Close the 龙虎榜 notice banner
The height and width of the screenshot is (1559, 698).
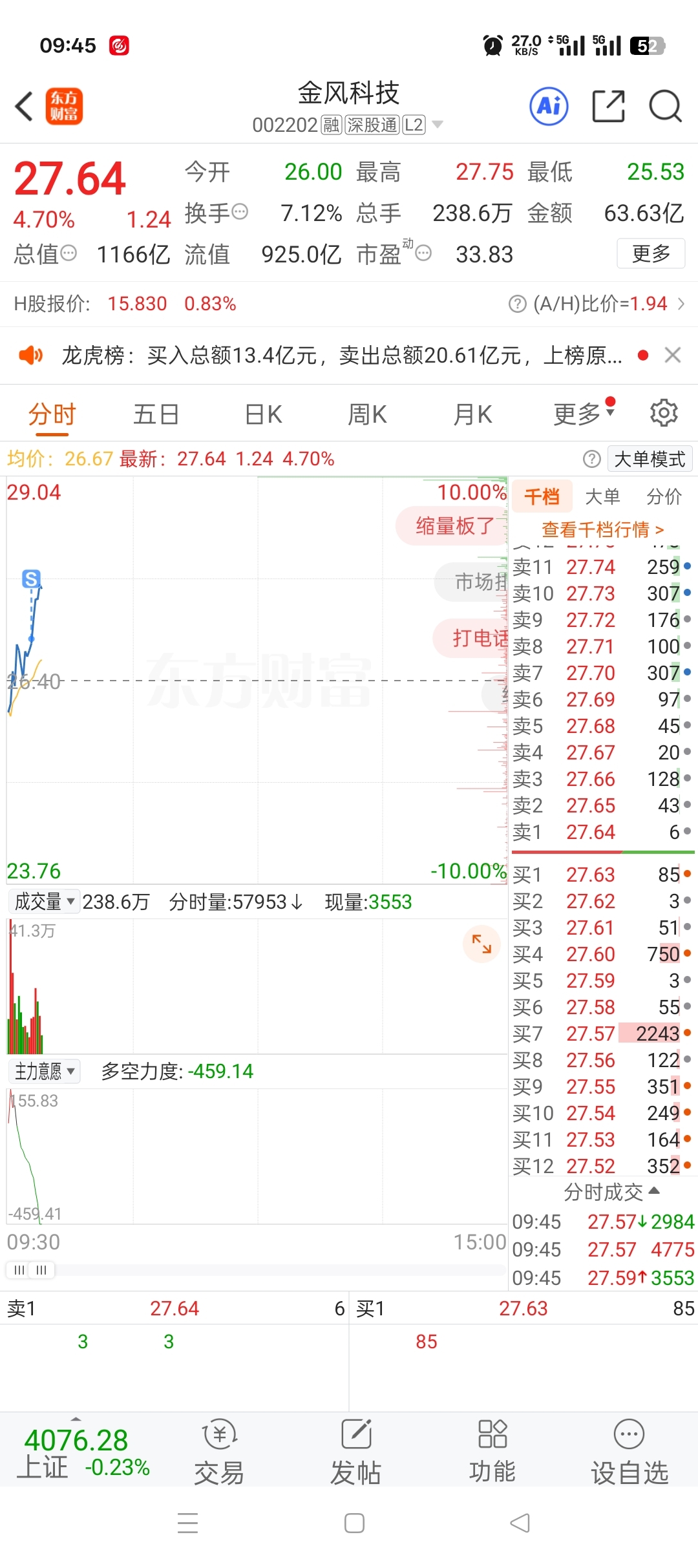[x=673, y=355]
